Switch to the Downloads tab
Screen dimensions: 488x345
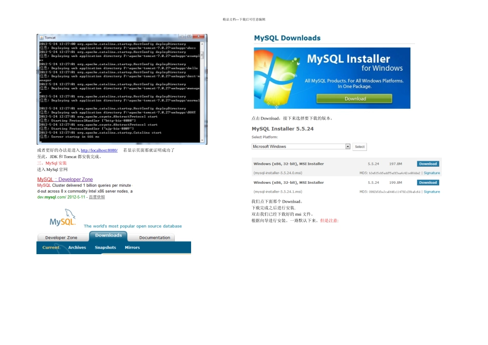(108, 236)
